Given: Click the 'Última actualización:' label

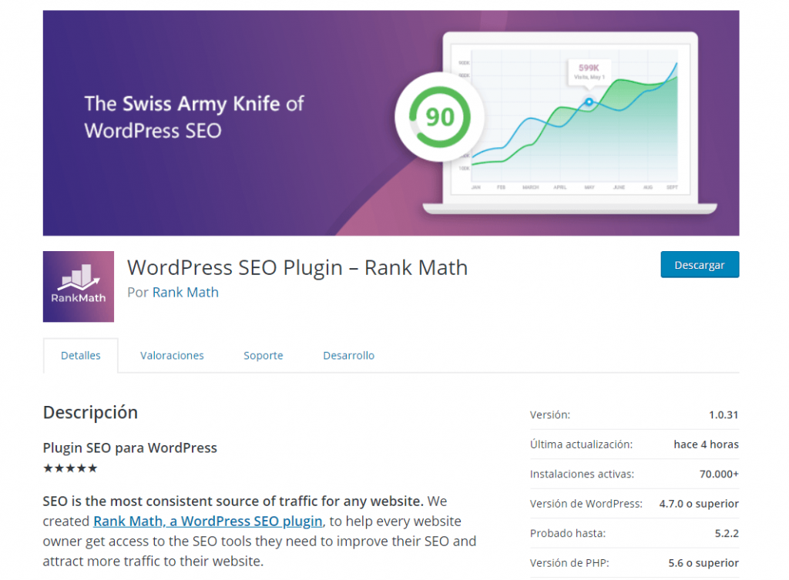Looking at the screenshot, I should [x=581, y=444].
